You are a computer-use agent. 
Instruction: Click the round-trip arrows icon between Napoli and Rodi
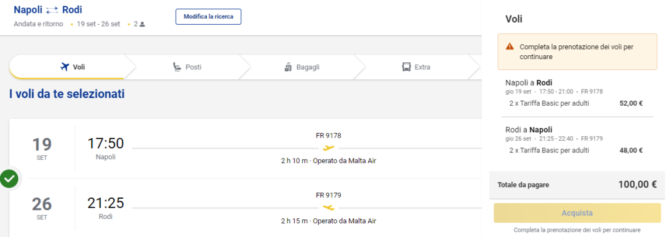point(52,10)
